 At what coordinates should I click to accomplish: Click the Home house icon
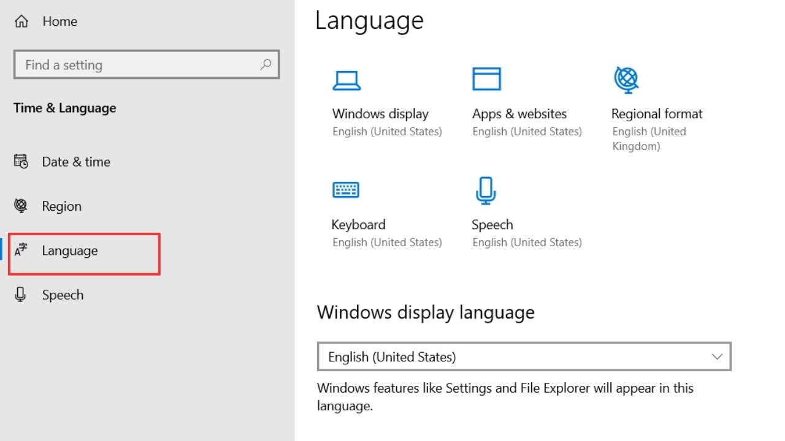coord(21,21)
